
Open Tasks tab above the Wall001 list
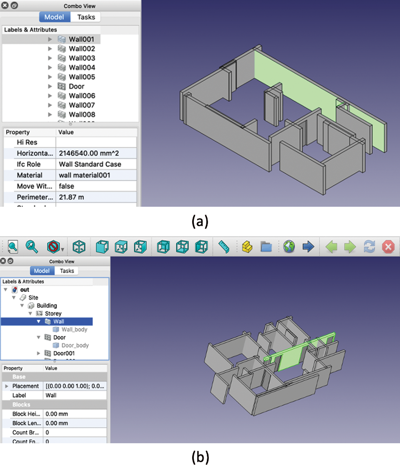86,17
